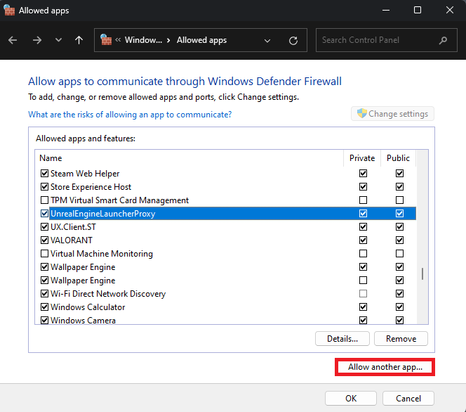Minimize the Allowed apps window

(386, 10)
